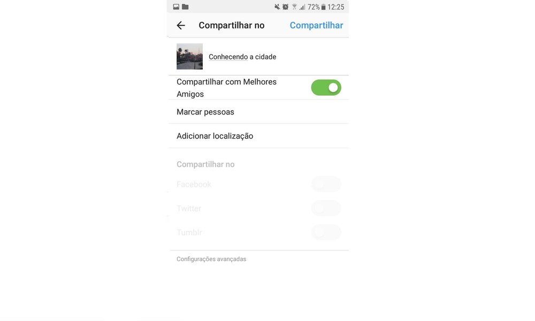Open Adicionar localização option
This screenshot has height=321, width=535.
pos(258,136)
